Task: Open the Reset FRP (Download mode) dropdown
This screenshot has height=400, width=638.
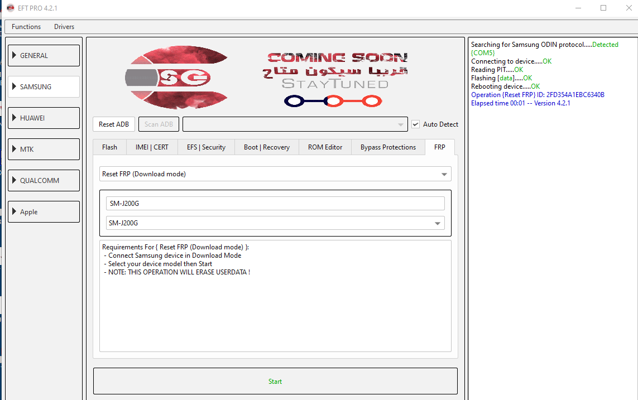Action: [x=276, y=174]
